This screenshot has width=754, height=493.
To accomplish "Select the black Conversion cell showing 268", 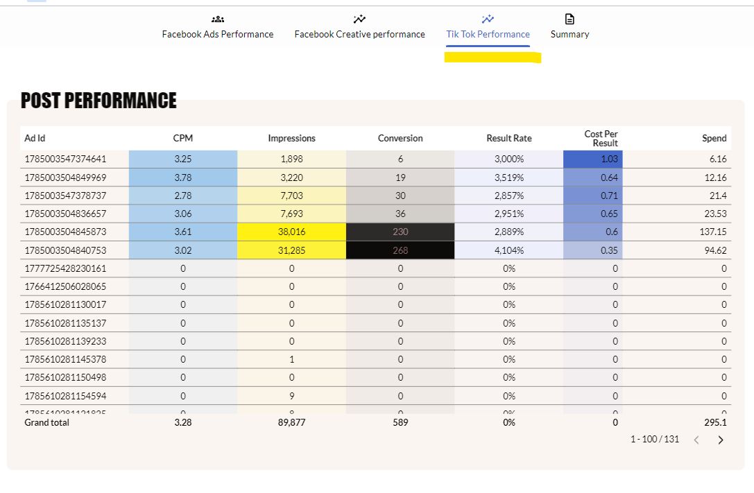I will pos(400,250).
